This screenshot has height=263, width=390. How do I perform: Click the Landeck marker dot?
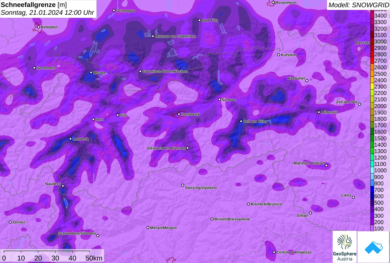[x=70, y=139]
